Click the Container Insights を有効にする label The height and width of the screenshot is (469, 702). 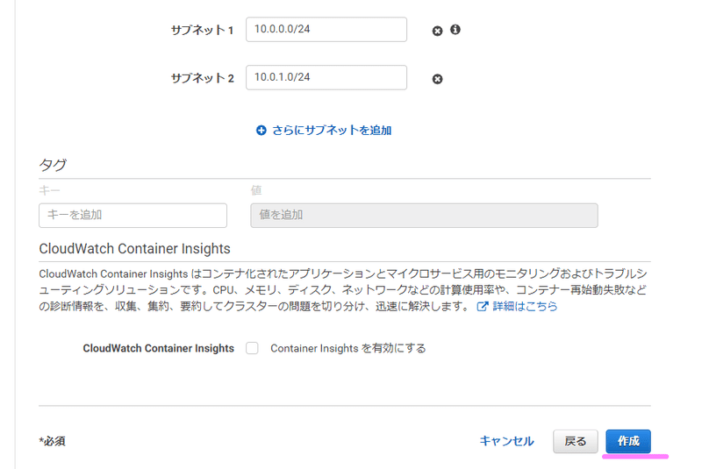347,348
